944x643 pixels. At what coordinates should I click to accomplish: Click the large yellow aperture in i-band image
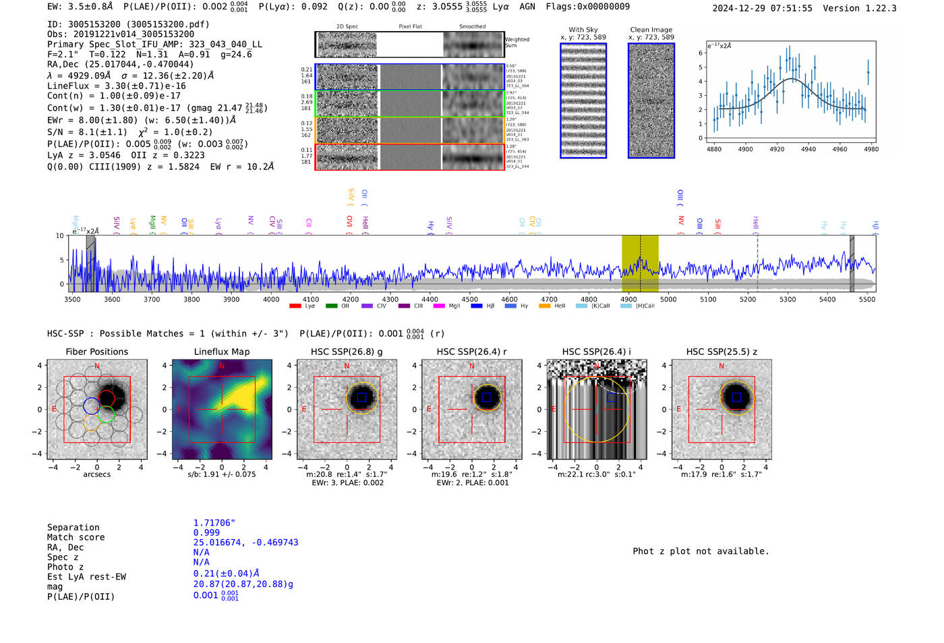(596, 410)
